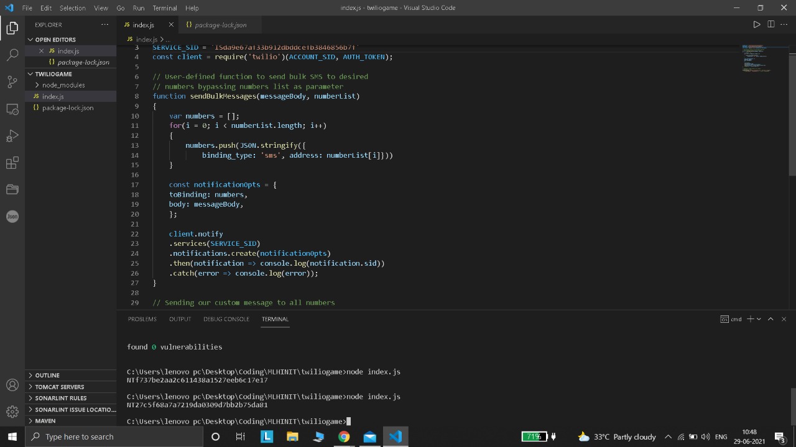Open the Remote Explorer view
Image resolution: width=796 pixels, height=447 pixels.
(12, 109)
